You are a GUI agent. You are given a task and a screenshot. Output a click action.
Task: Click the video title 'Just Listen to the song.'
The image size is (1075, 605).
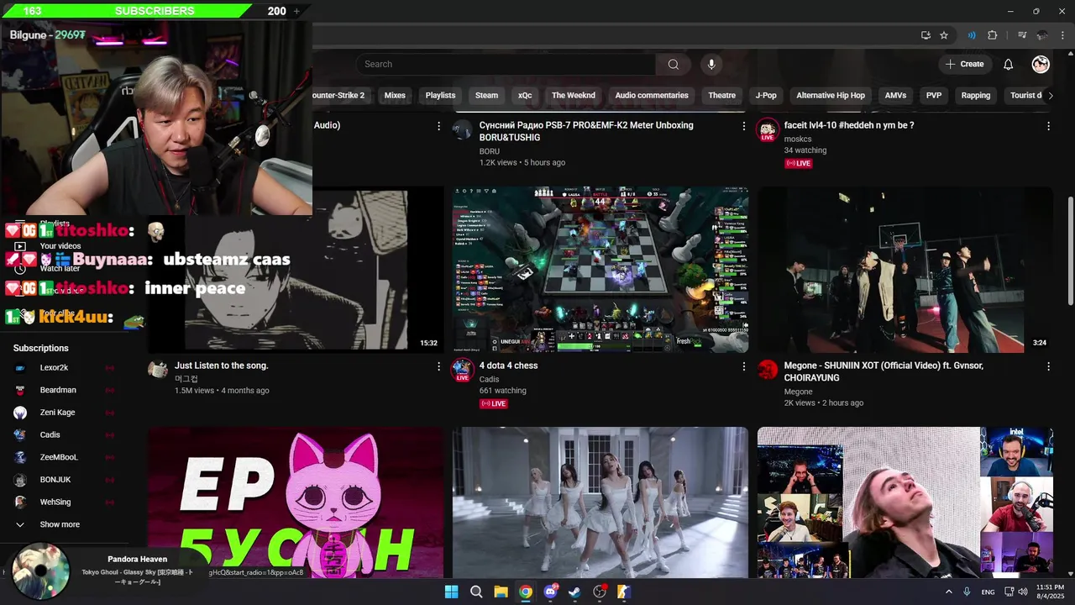[x=222, y=366]
